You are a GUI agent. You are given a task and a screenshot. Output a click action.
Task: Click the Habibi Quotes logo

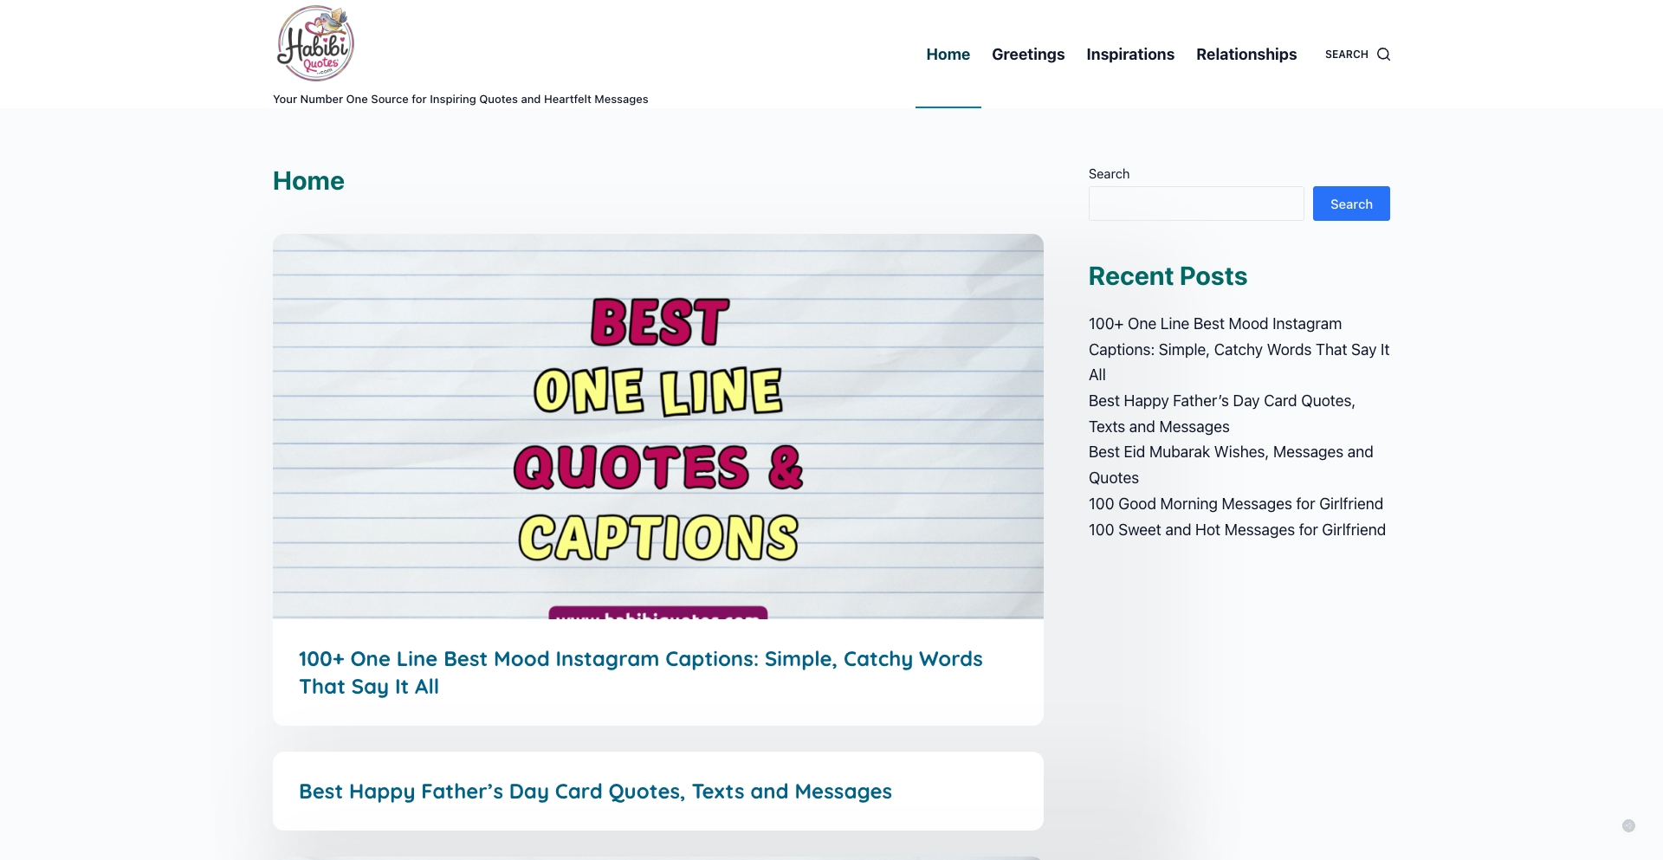[315, 42]
